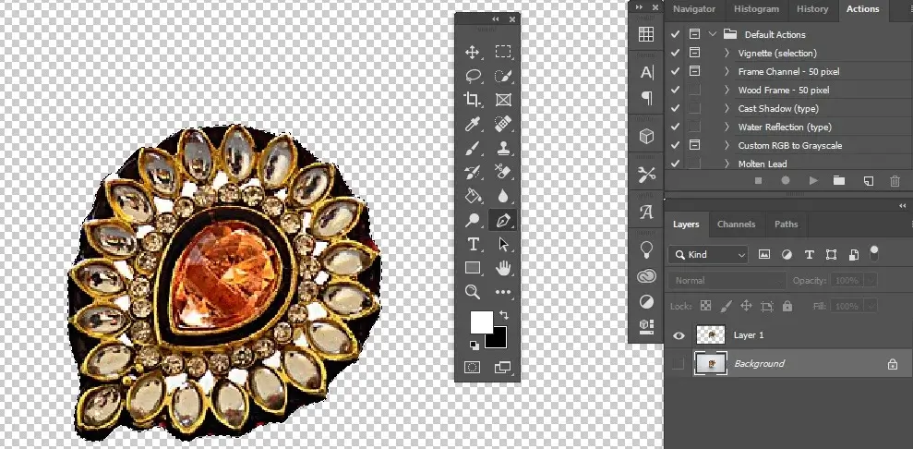The width and height of the screenshot is (913, 449).
Task: Select the Move tool
Action: point(473,52)
